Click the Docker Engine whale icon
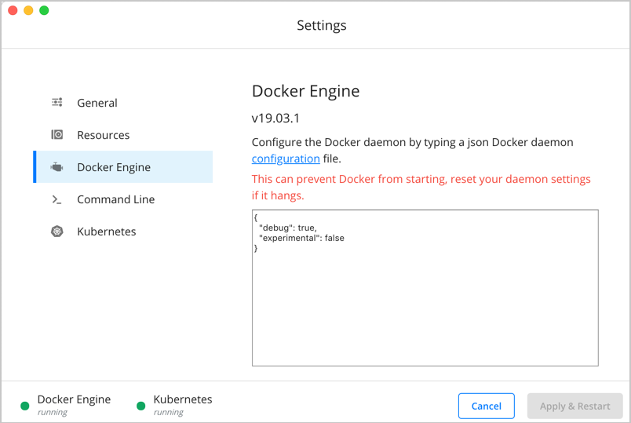 (57, 167)
